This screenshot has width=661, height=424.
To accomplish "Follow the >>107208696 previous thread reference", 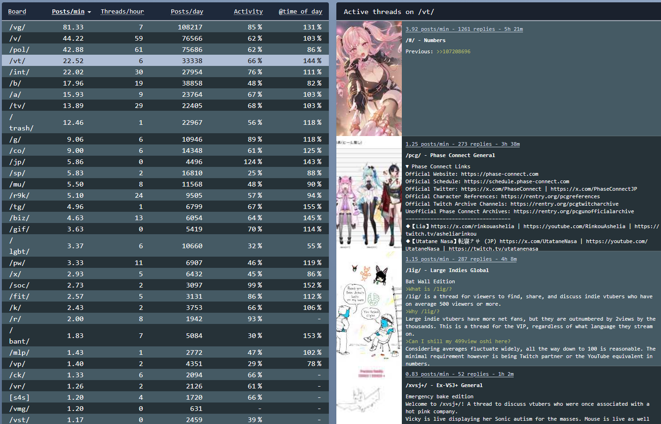I will click(453, 51).
